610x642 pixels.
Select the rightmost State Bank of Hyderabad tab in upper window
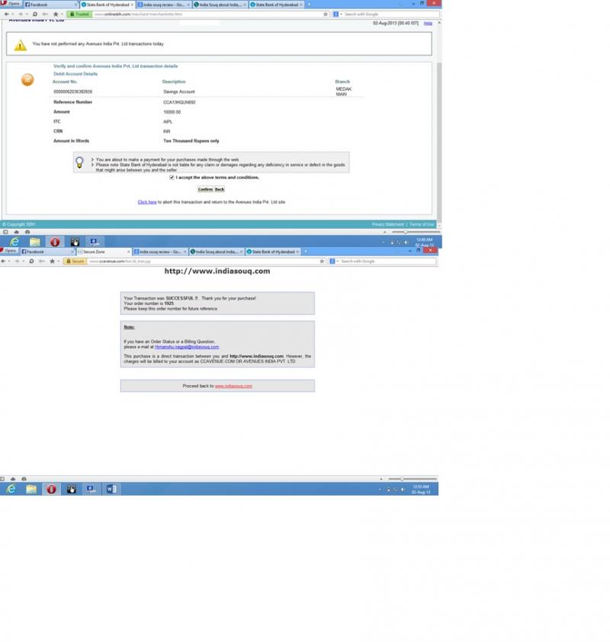(x=276, y=5)
